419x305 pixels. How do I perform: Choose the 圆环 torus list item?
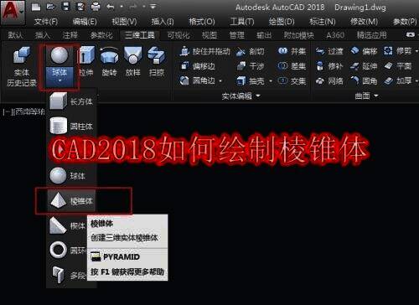67,250
